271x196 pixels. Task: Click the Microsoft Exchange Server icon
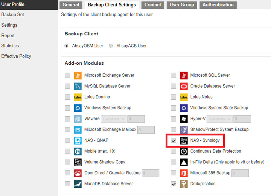click(x=78, y=75)
